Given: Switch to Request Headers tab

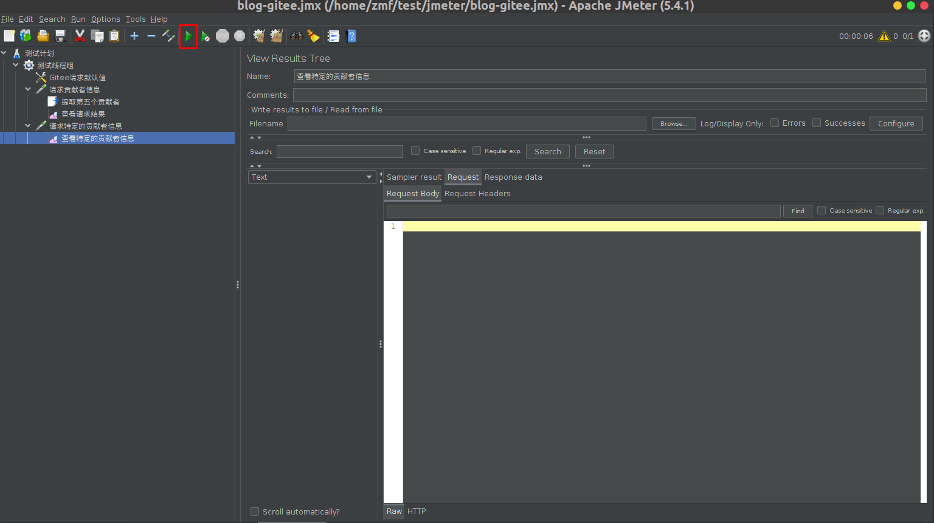Looking at the screenshot, I should click(477, 193).
